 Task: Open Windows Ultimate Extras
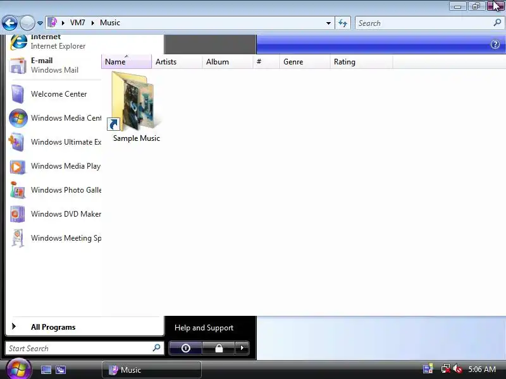[54, 141]
